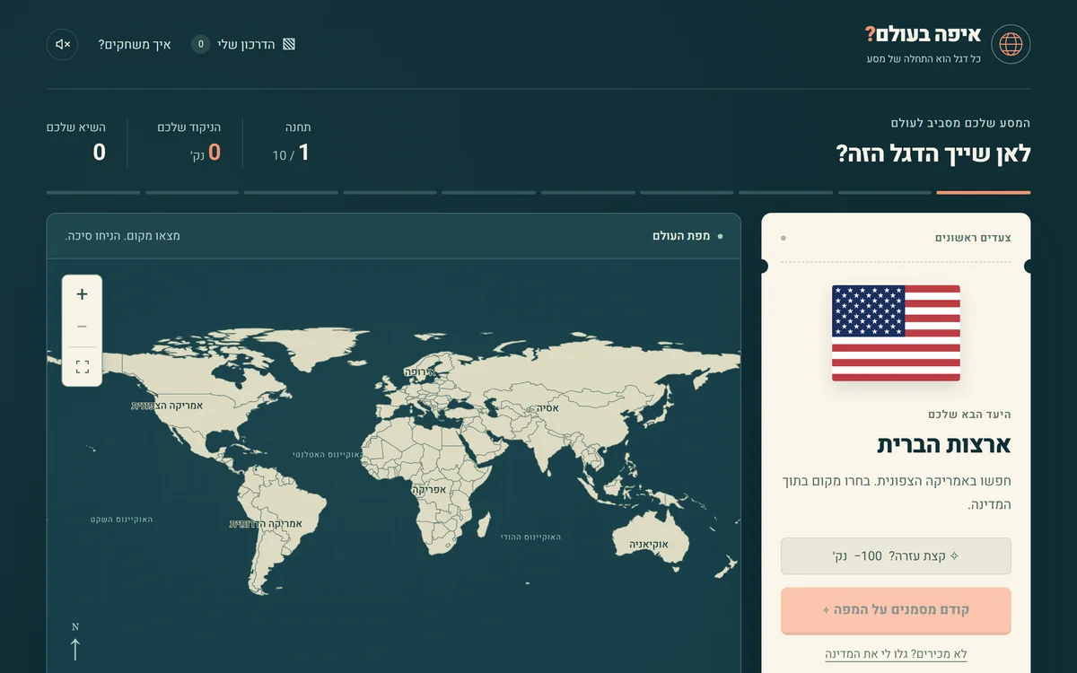1077x673 pixels.
Task: Click the site title איפה בעולם
Action: (923, 36)
